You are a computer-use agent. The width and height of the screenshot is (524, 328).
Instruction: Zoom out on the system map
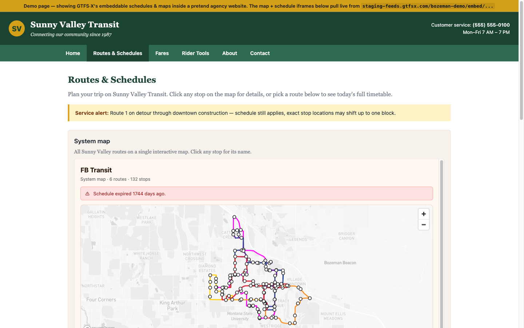click(424, 225)
